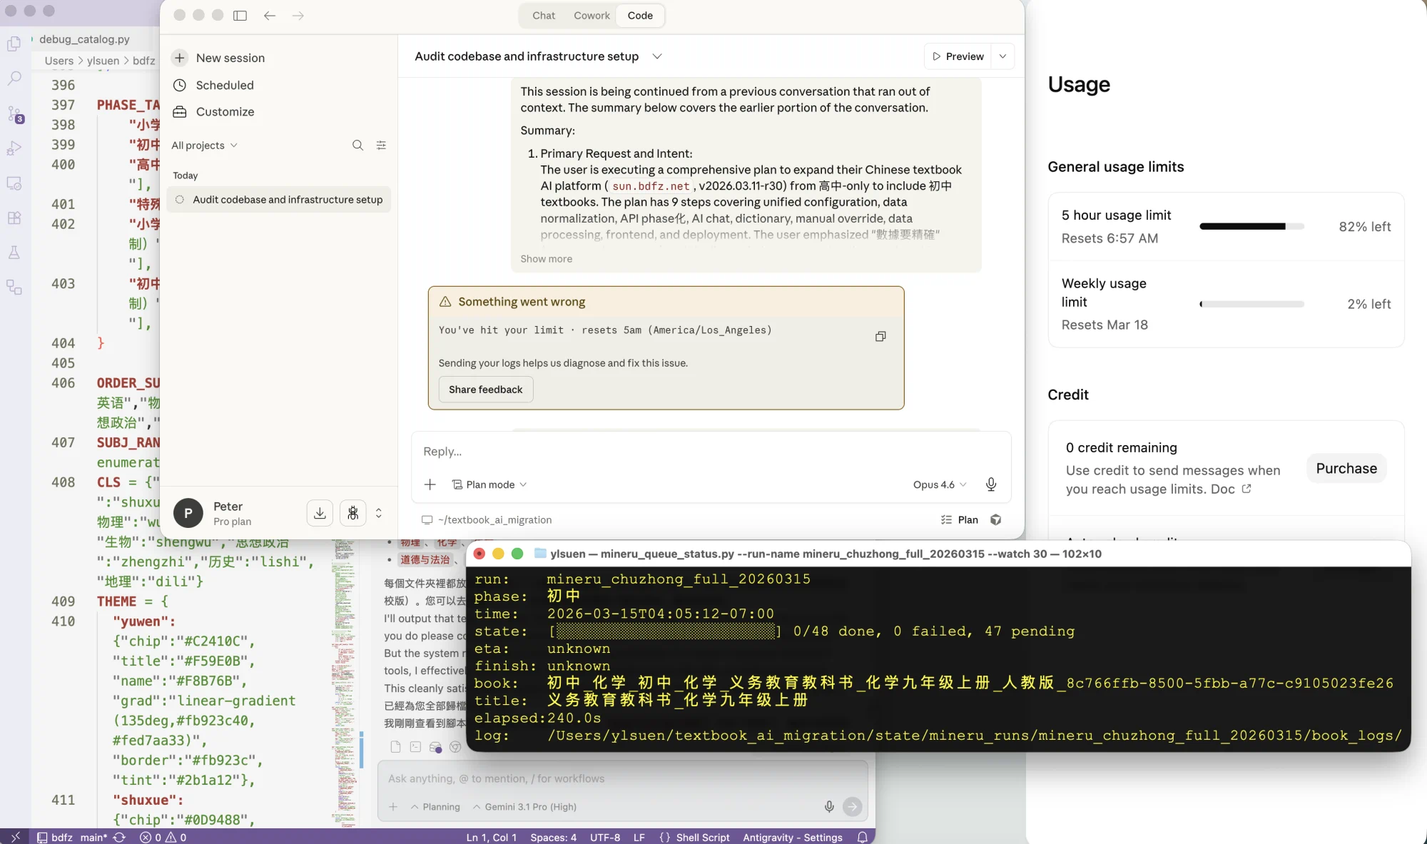
Task: Open the Extensions panel icon
Action: 14,218
